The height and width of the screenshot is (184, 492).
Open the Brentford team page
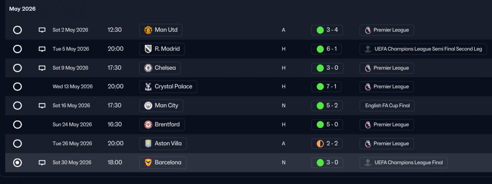pyautogui.click(x=162, y=125)
